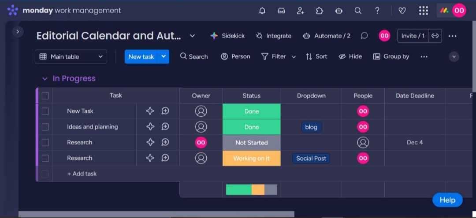This screenshot has height=218, width=476.
Task: Click the Search board button
Action: [194, 57]
